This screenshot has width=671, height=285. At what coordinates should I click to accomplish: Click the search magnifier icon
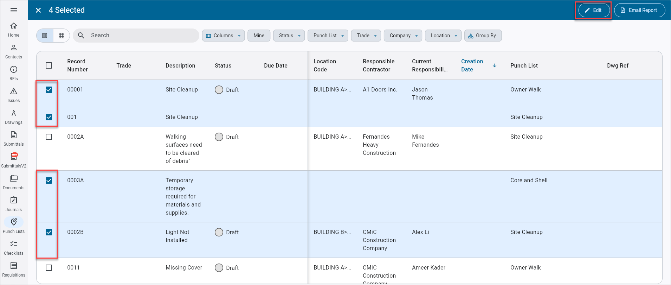pyautogui.click(x=81, y=36)
